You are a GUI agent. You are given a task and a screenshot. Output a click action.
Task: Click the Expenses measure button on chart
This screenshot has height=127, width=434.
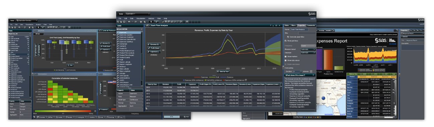coord(154,52)
